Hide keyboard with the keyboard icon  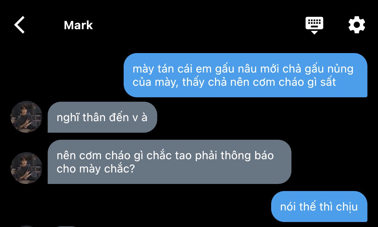[314, 25]
